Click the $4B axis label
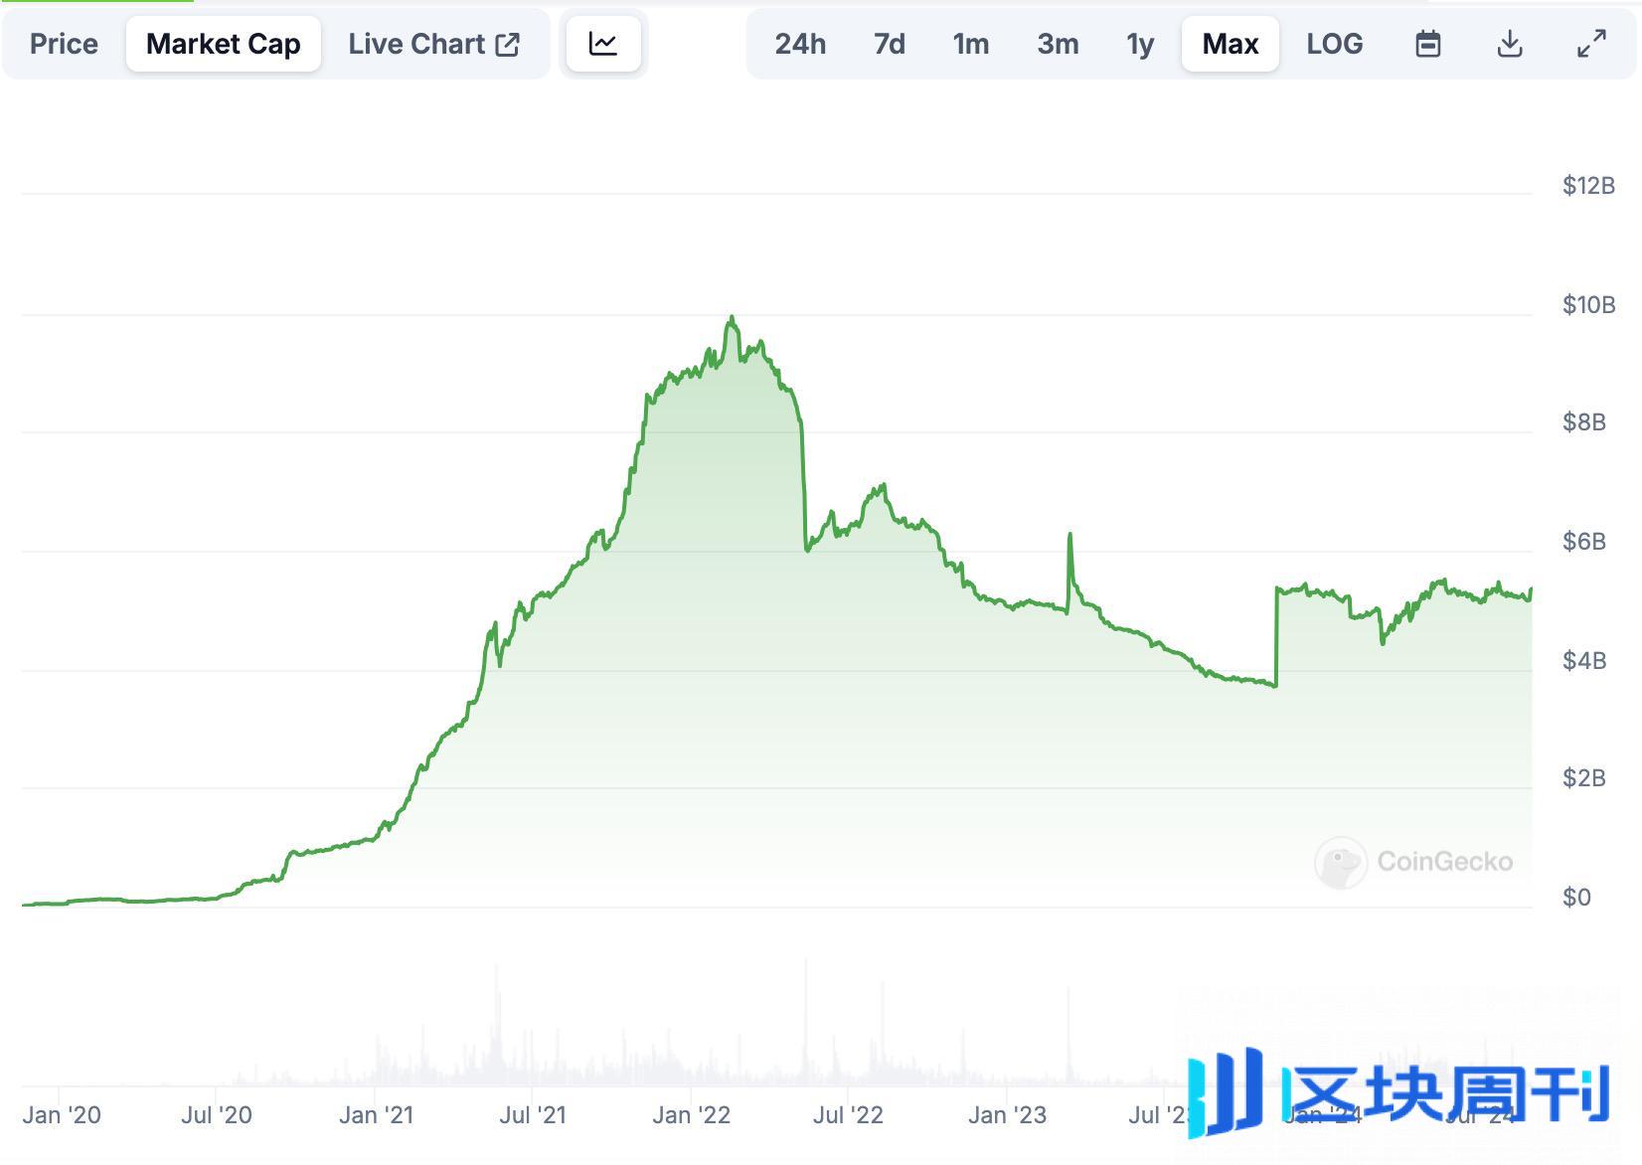This screenshot has height=1165, width=1642. click(x=1584, y=661)
